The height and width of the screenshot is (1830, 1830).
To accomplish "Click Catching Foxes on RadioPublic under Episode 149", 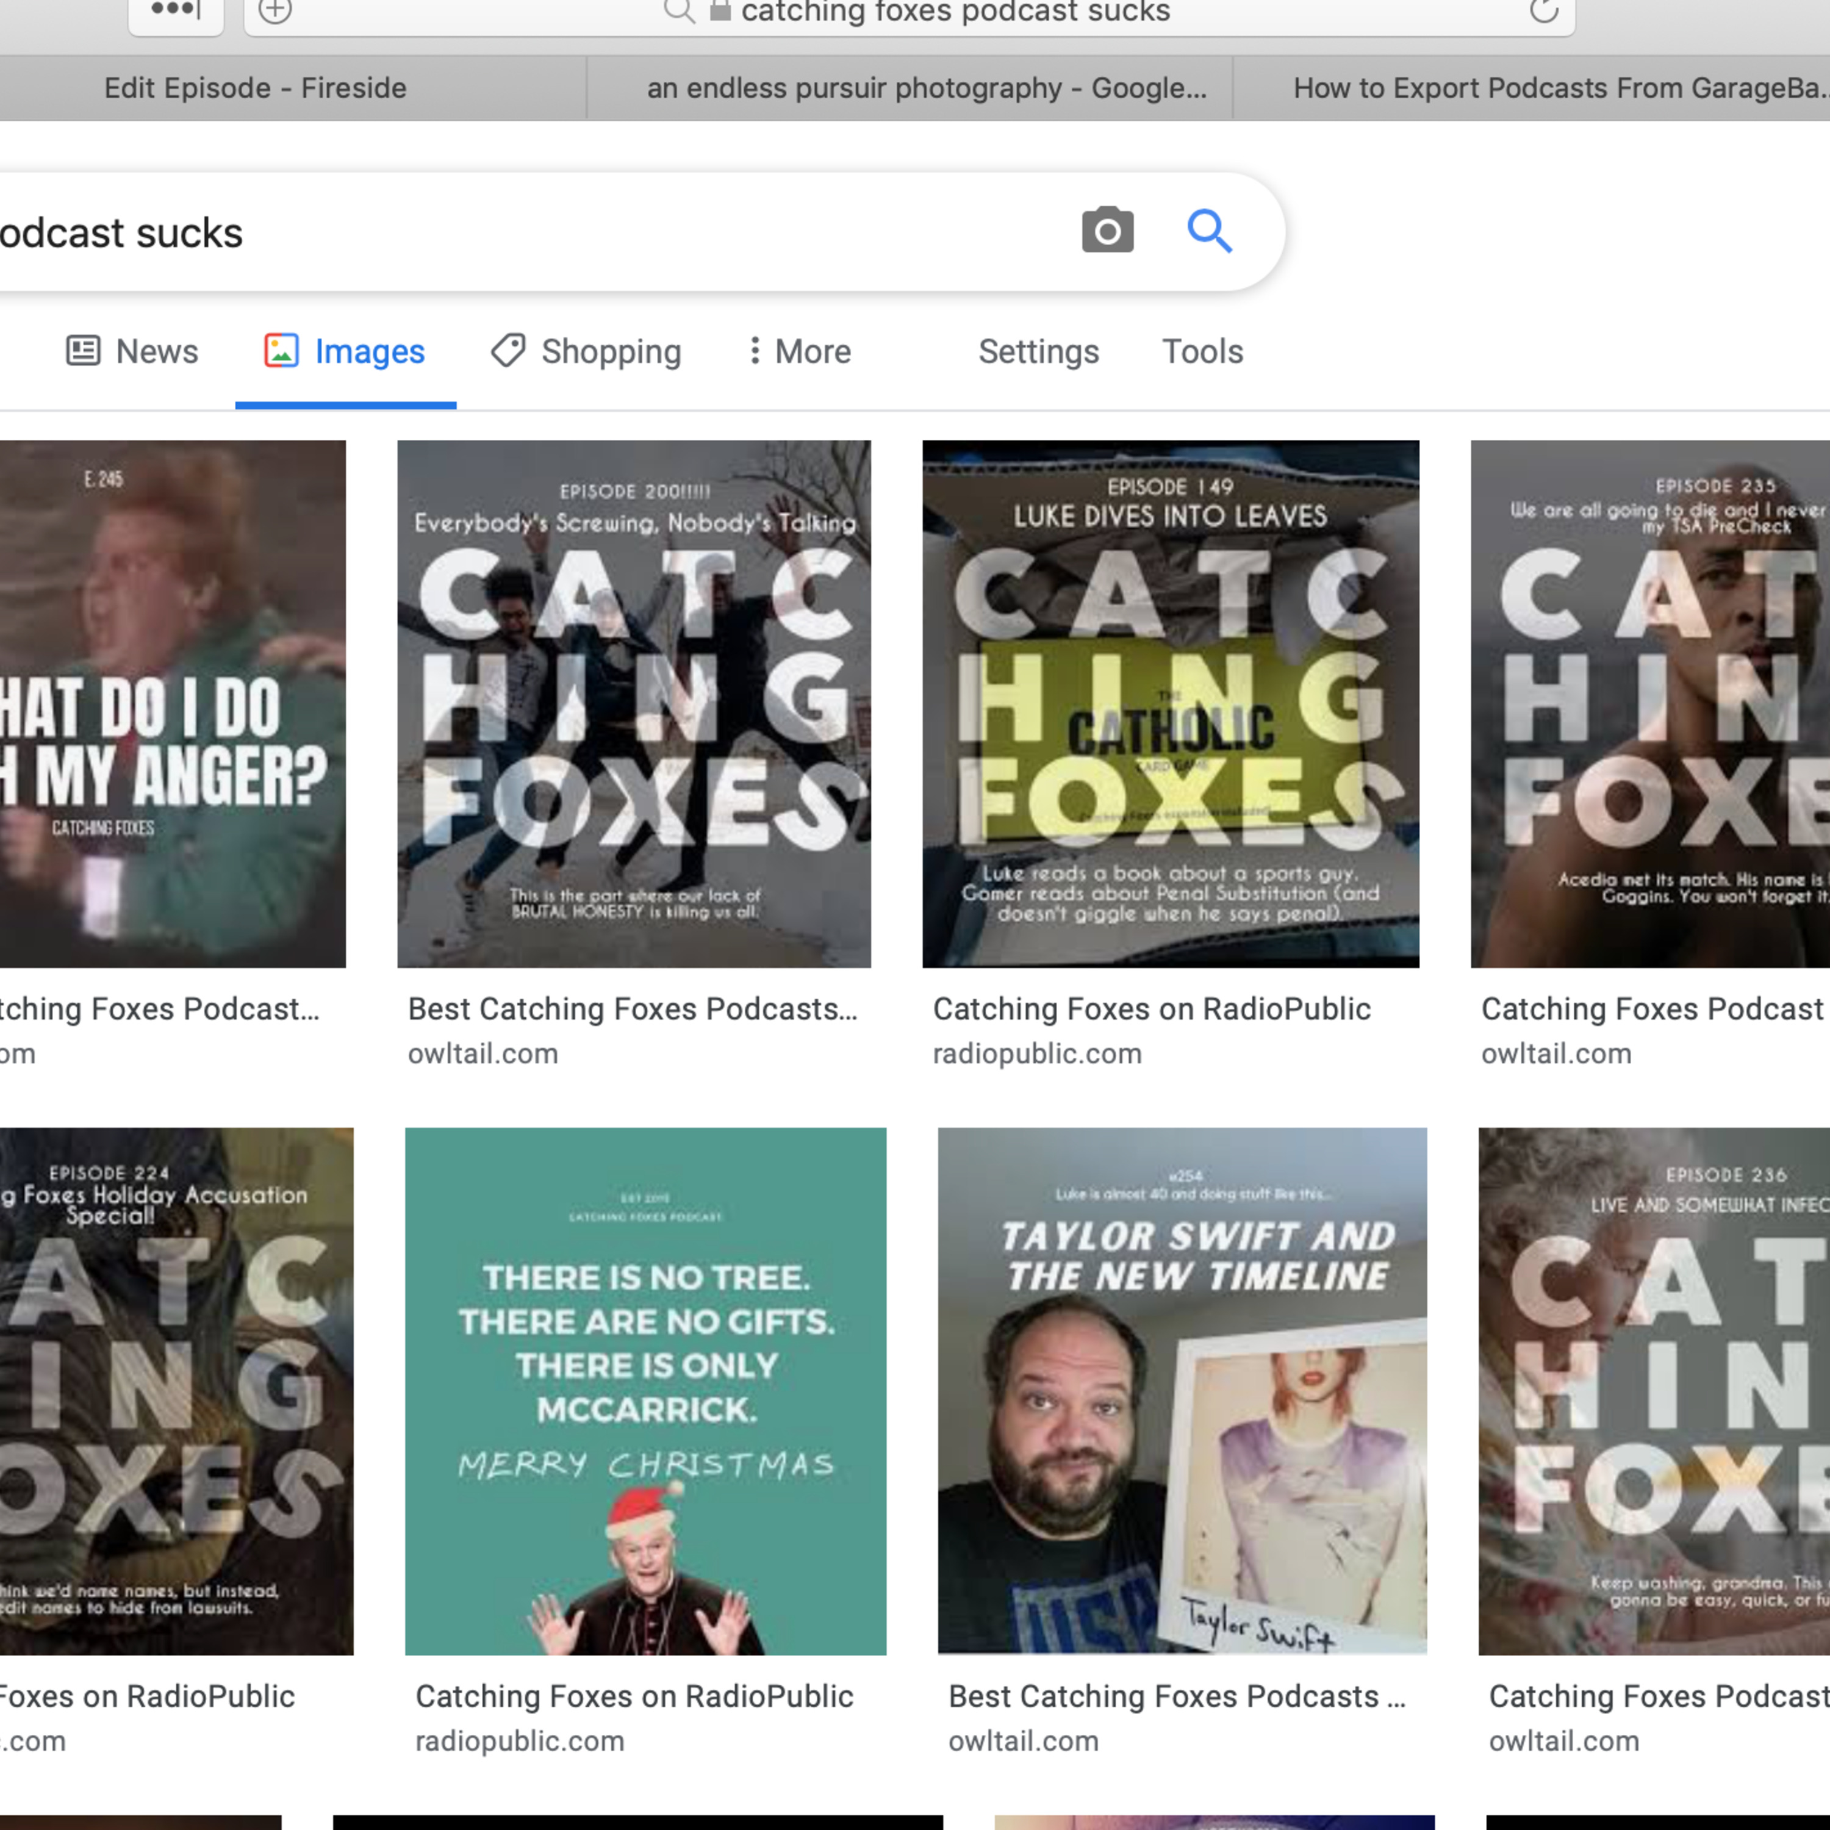I will (x=1152, y=1010).
